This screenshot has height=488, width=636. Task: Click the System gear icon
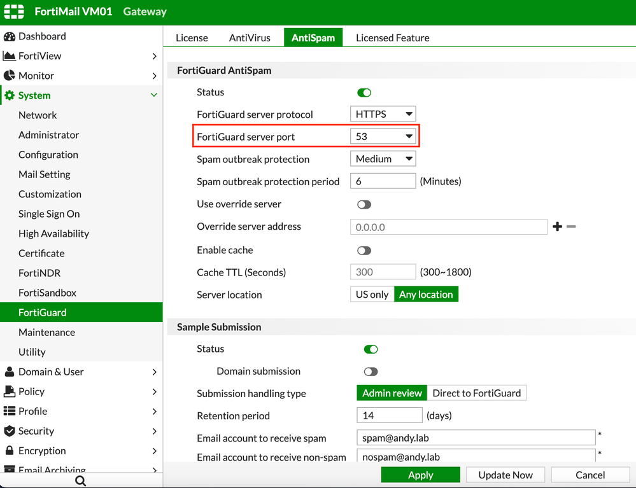(10, 95)
